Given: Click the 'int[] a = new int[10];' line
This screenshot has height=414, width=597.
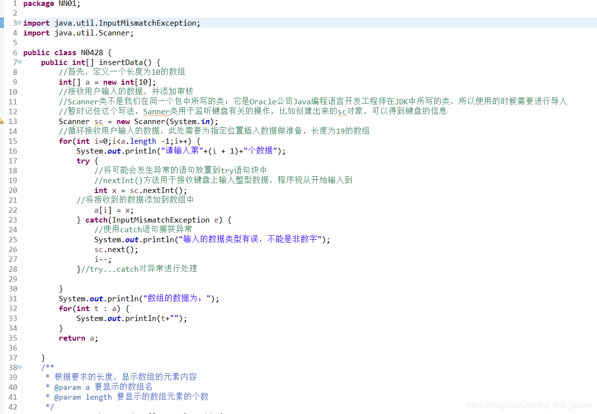Looking at the screenshot, I should pos(107,82).
